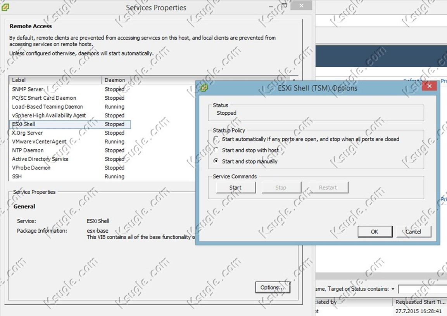The image size is (447, 316).
Task: Select the VProbe Daemon service row
Action: 70,168
